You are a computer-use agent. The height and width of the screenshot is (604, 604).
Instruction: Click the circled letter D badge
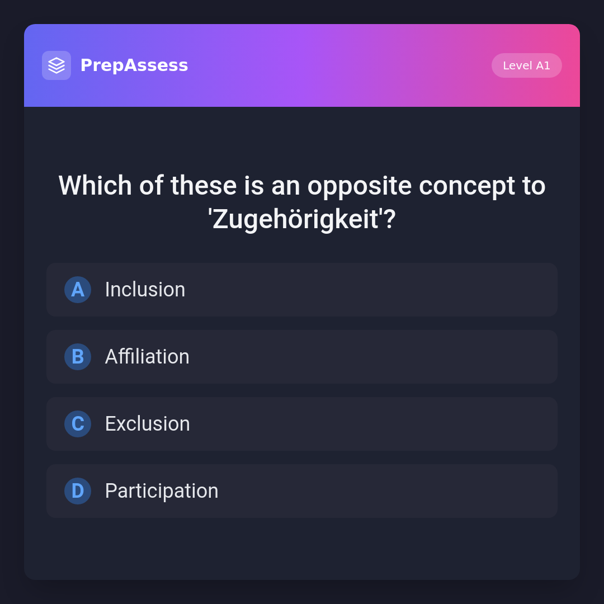click(x=78, y=491)
